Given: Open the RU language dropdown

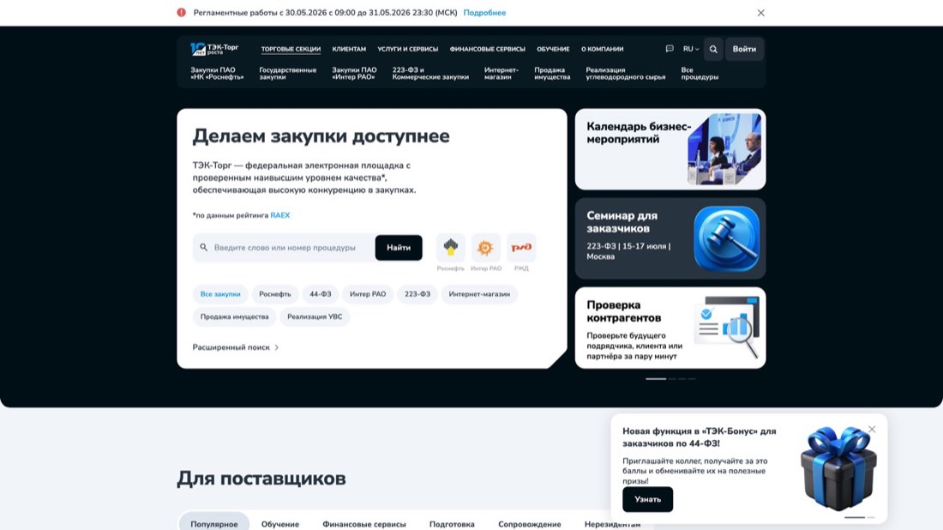Looking at the screenshot, I should [691, 49].
